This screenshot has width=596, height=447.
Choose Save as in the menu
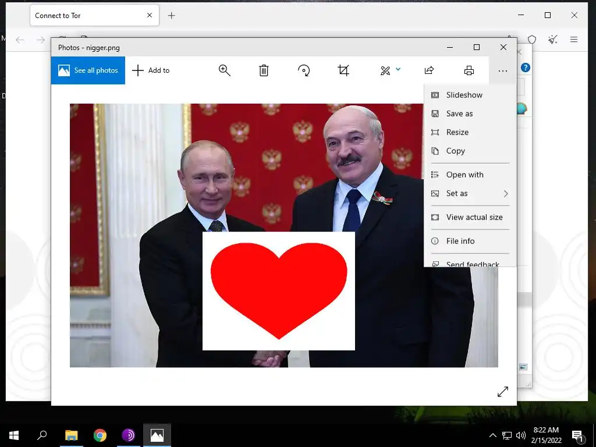coord(470,113)
